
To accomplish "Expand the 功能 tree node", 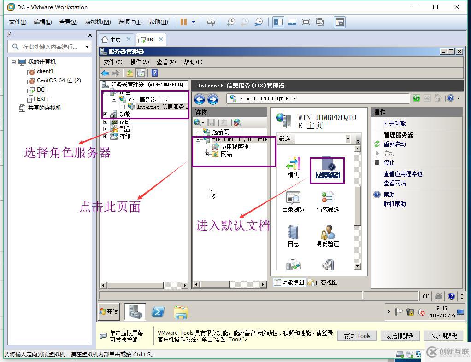I will coord(105,114).
